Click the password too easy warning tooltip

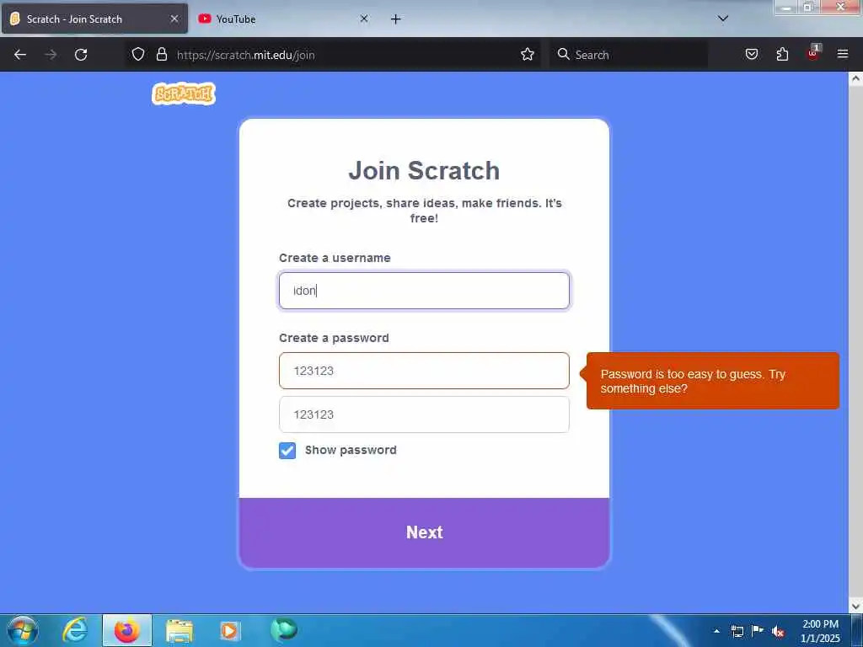(x=713, y=381)
